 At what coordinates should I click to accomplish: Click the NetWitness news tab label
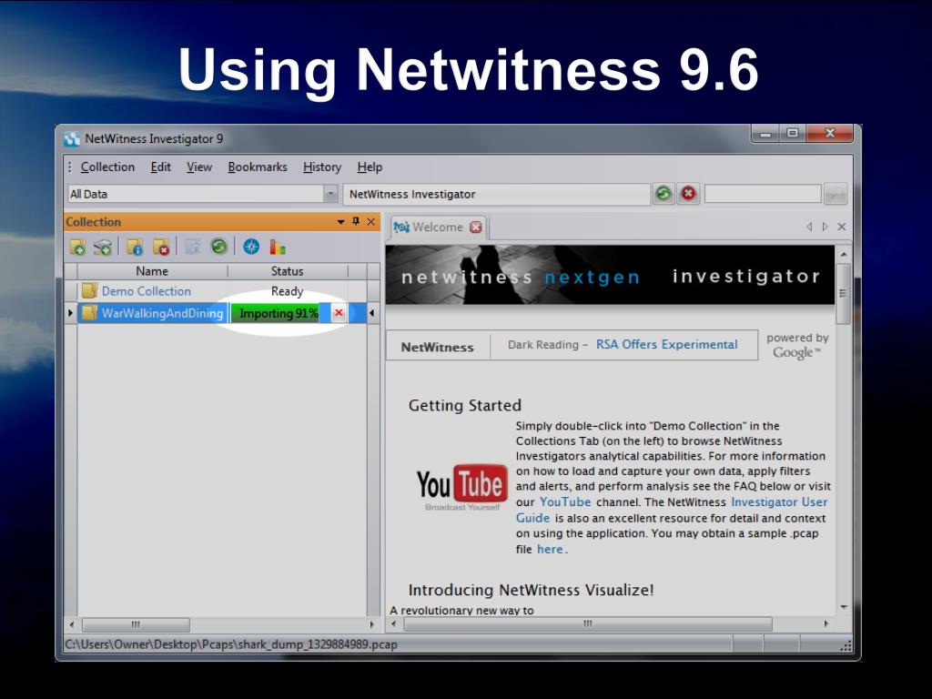click(438, 347)
